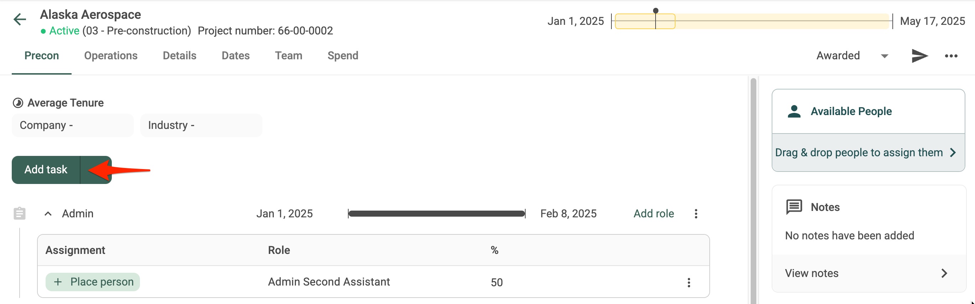Image resolution: width=975 pixels, height=304 pixels.
Task: Open the Admin task kebab menu
Action: pos(696,214)
